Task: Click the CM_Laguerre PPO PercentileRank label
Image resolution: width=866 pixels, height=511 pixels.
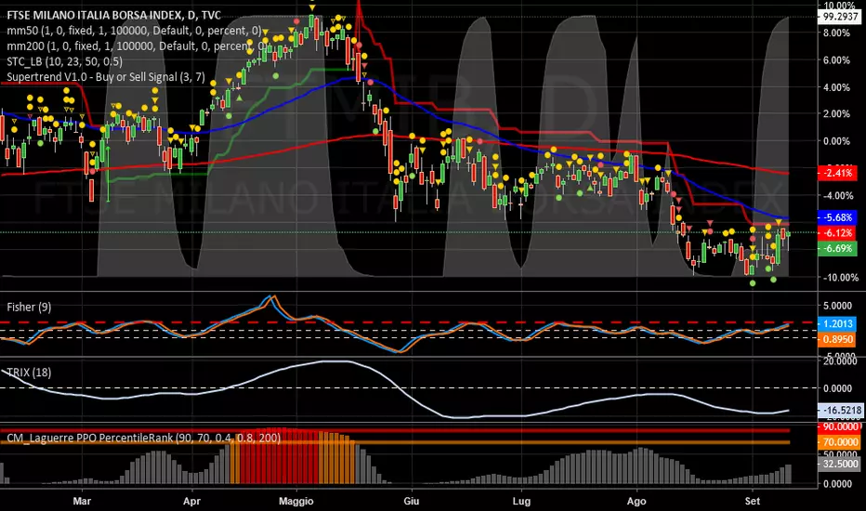Action: coord(144,439)
